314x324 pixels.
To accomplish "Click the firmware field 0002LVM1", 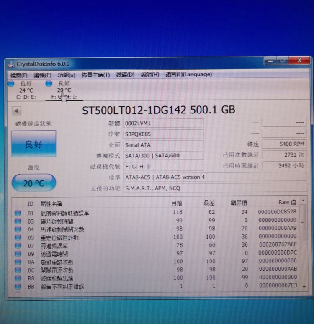I will (x=163, y=123).
